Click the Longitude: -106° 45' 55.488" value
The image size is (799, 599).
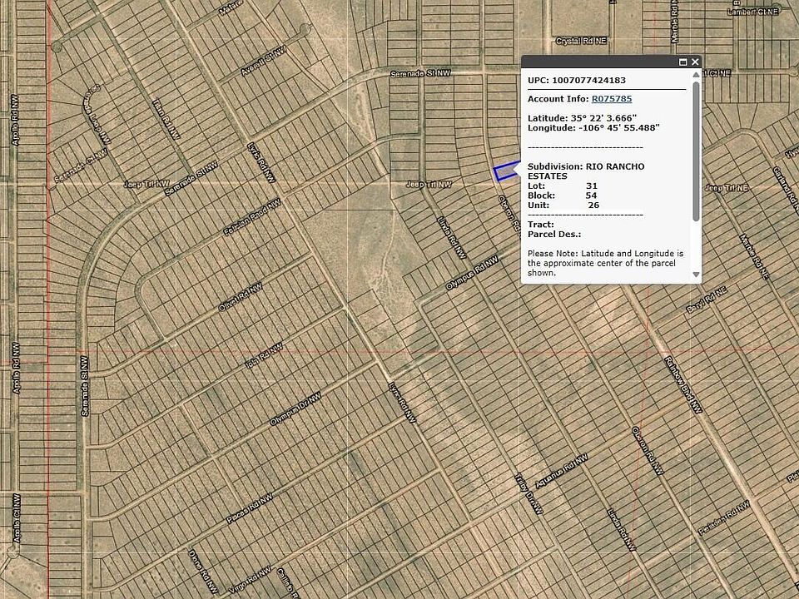pos(593,128)
